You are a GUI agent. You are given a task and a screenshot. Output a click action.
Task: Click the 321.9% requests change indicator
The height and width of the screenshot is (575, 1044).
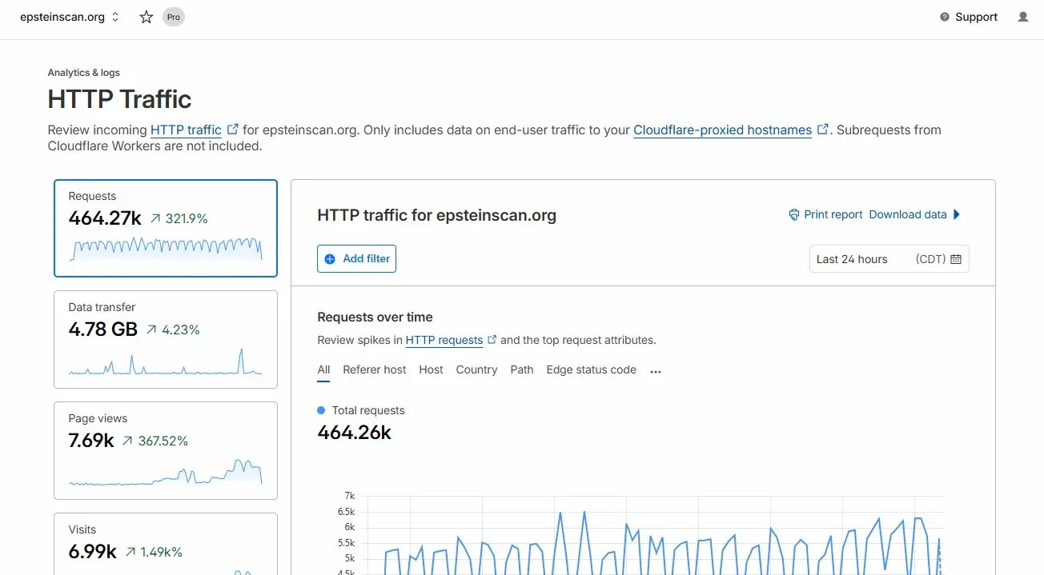[x=179, y=218]
